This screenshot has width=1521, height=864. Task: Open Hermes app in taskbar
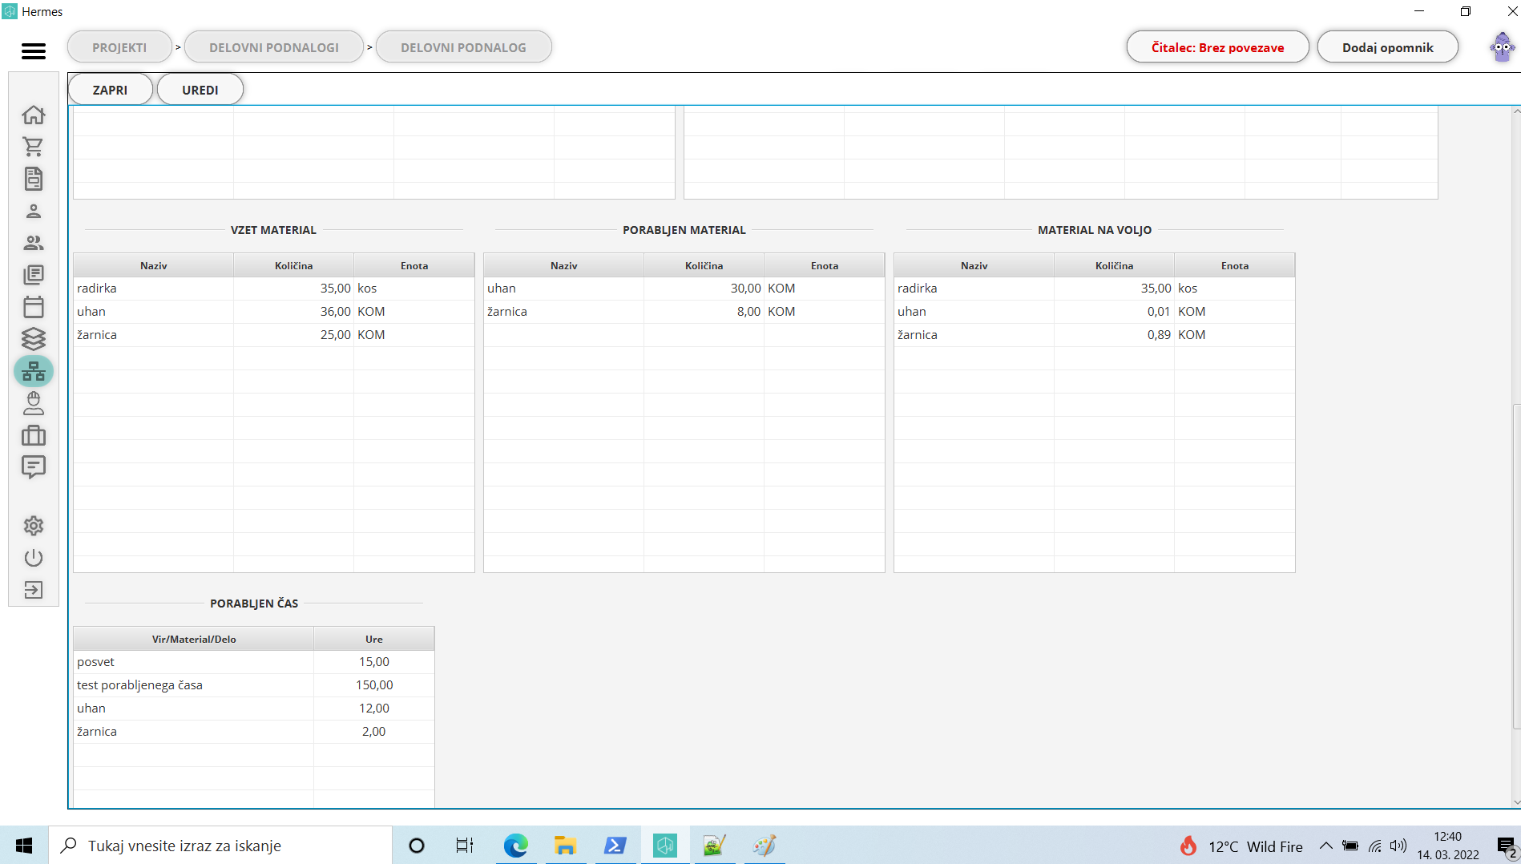tap(664, 846)
